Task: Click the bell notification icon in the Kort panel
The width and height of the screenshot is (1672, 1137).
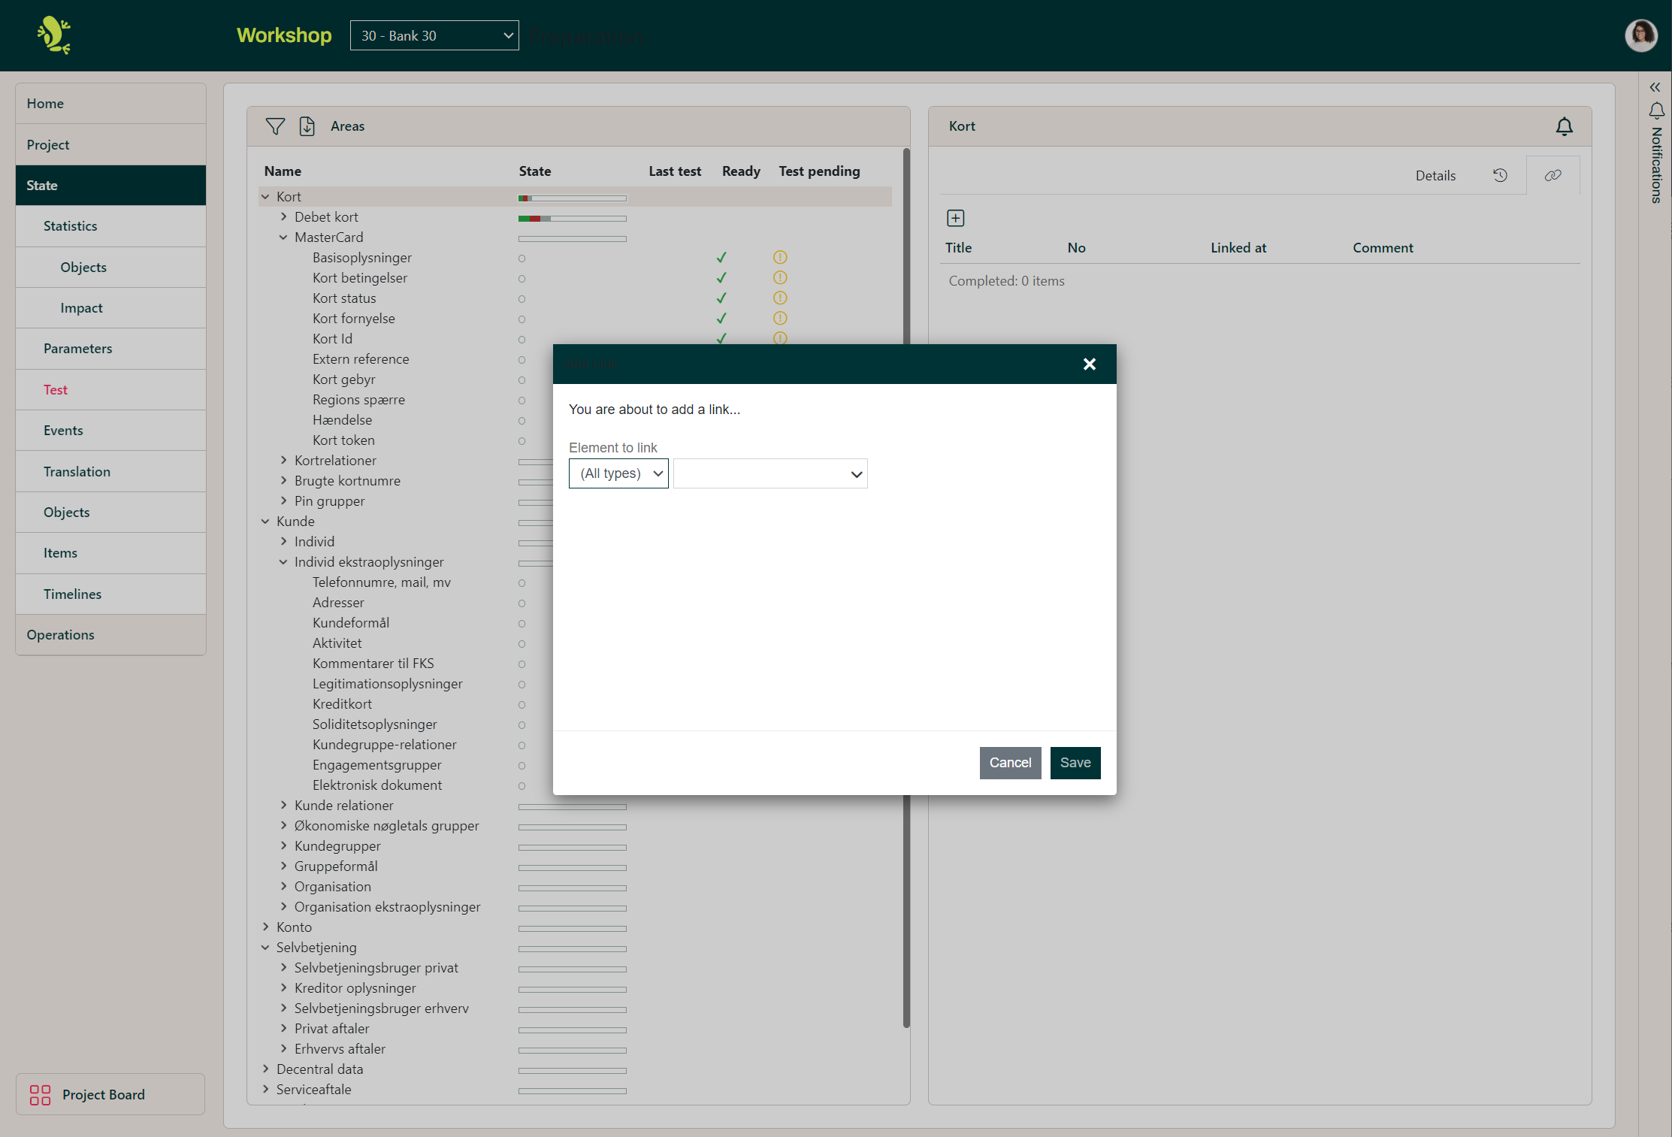Action: (1565, 126)
